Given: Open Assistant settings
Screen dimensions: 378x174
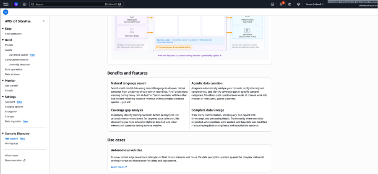Looking at the screenshot, I should pyautogui.click(x=10, y=102).
